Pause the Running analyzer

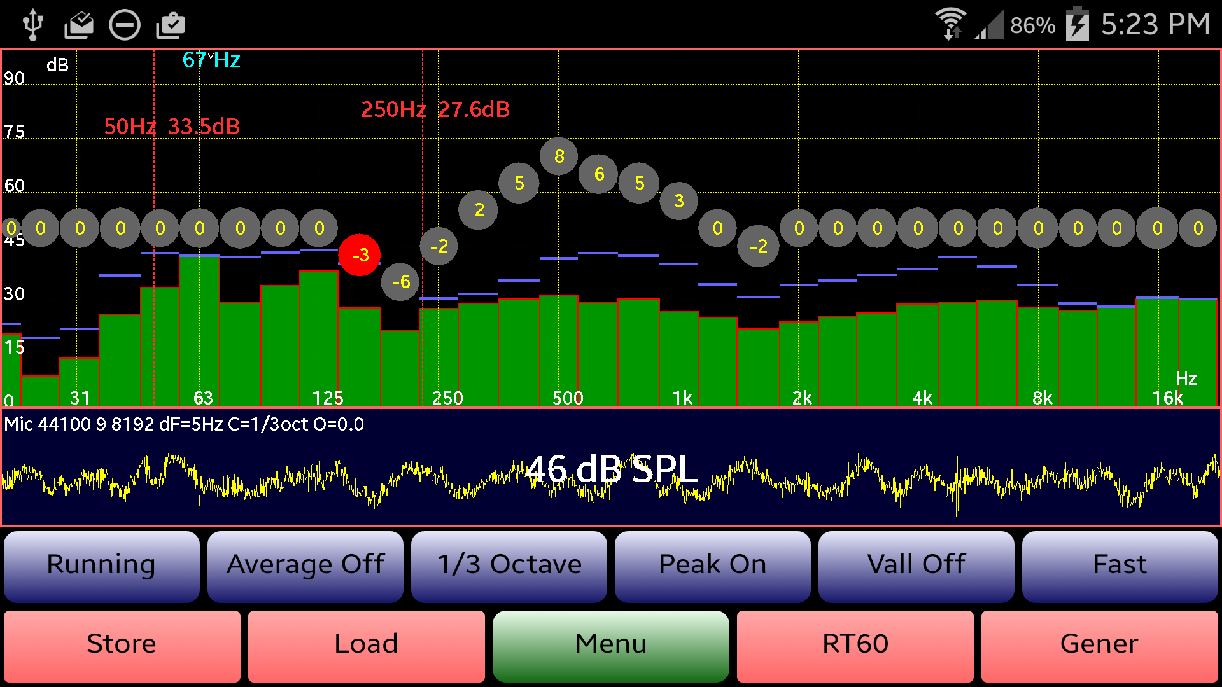(101, 565)
